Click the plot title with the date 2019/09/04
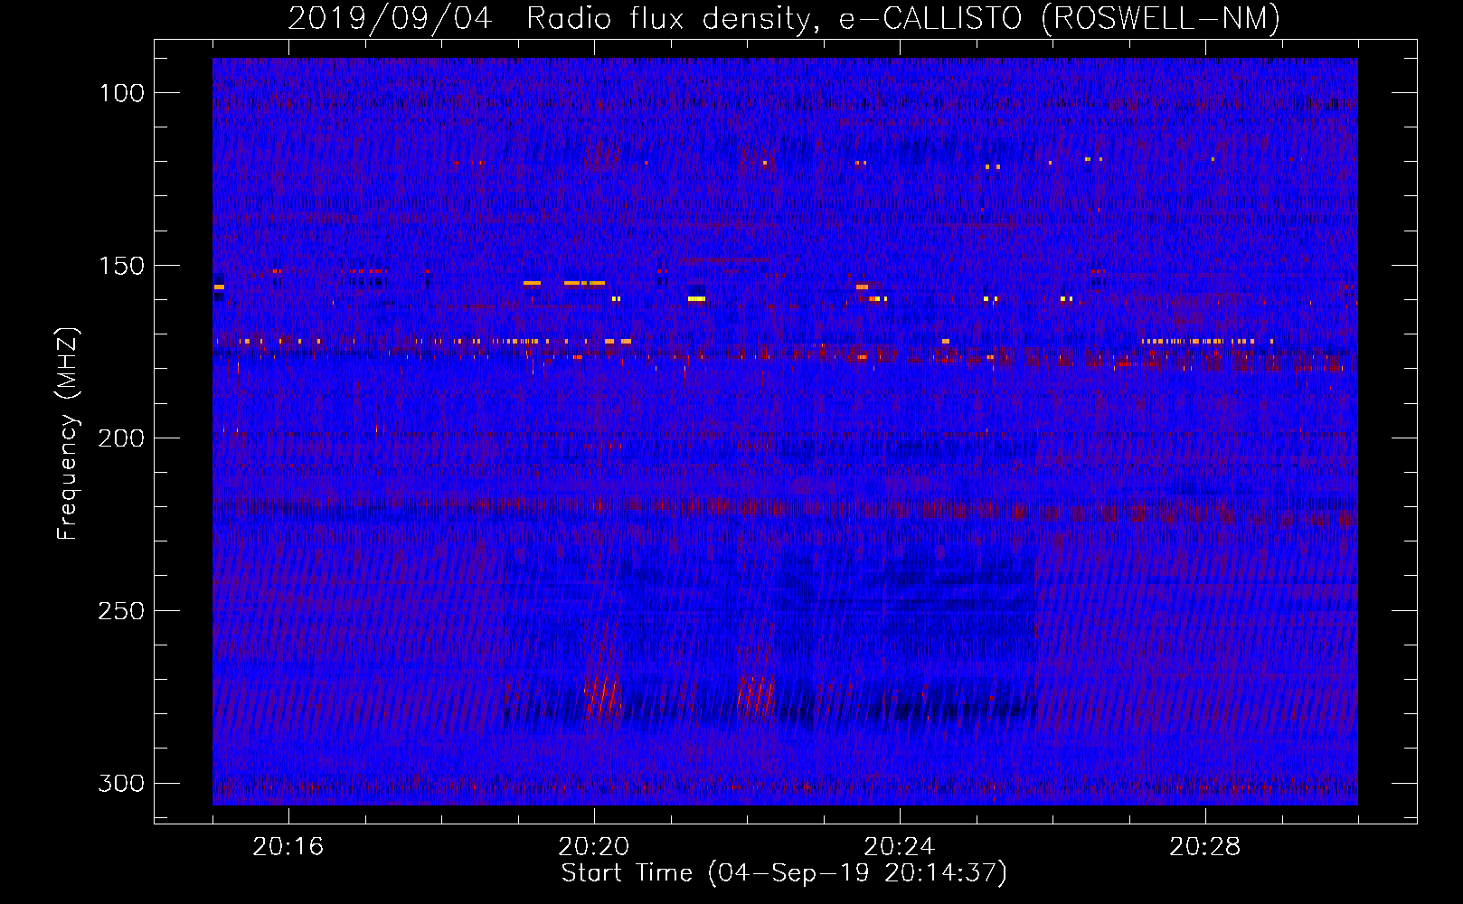Screen dimensions: 1463x904 [x=784, y=18]
